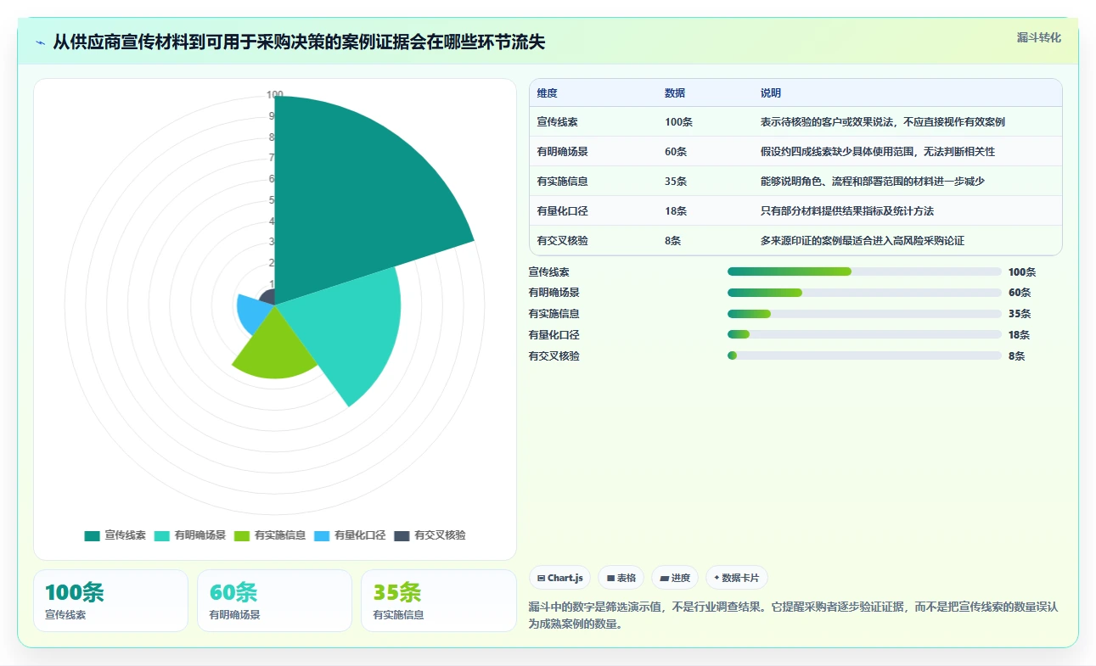Viewport: 1096px width, 666px height.
Task: Click the description starting with 能够说明角色
Action: coord(873,182)
